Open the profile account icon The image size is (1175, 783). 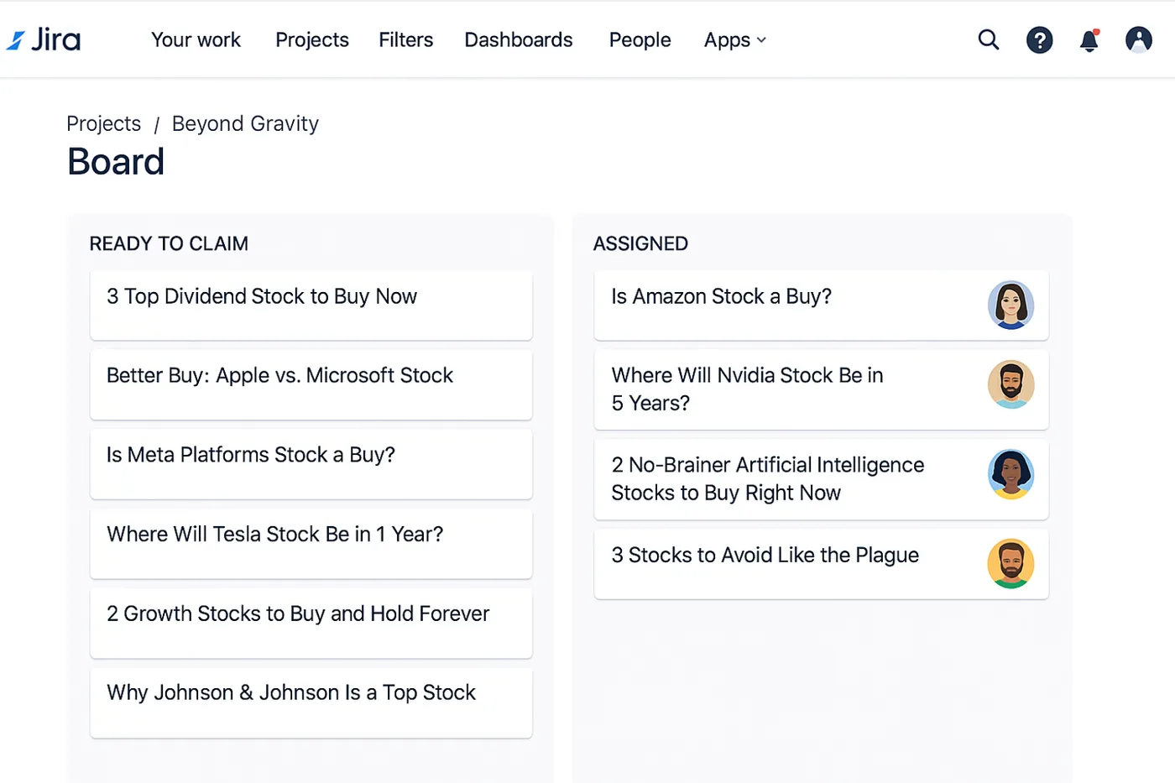point(1139,39)
